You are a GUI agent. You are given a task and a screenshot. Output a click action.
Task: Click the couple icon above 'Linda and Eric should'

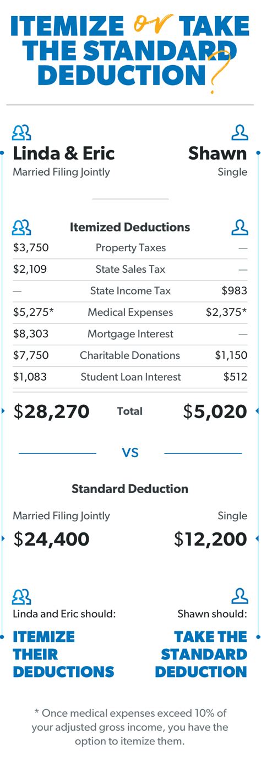(x=21, y=596)
